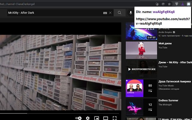Click the purple download extension icon
This screenshot has width=192, height=120.
coord(183,4)
